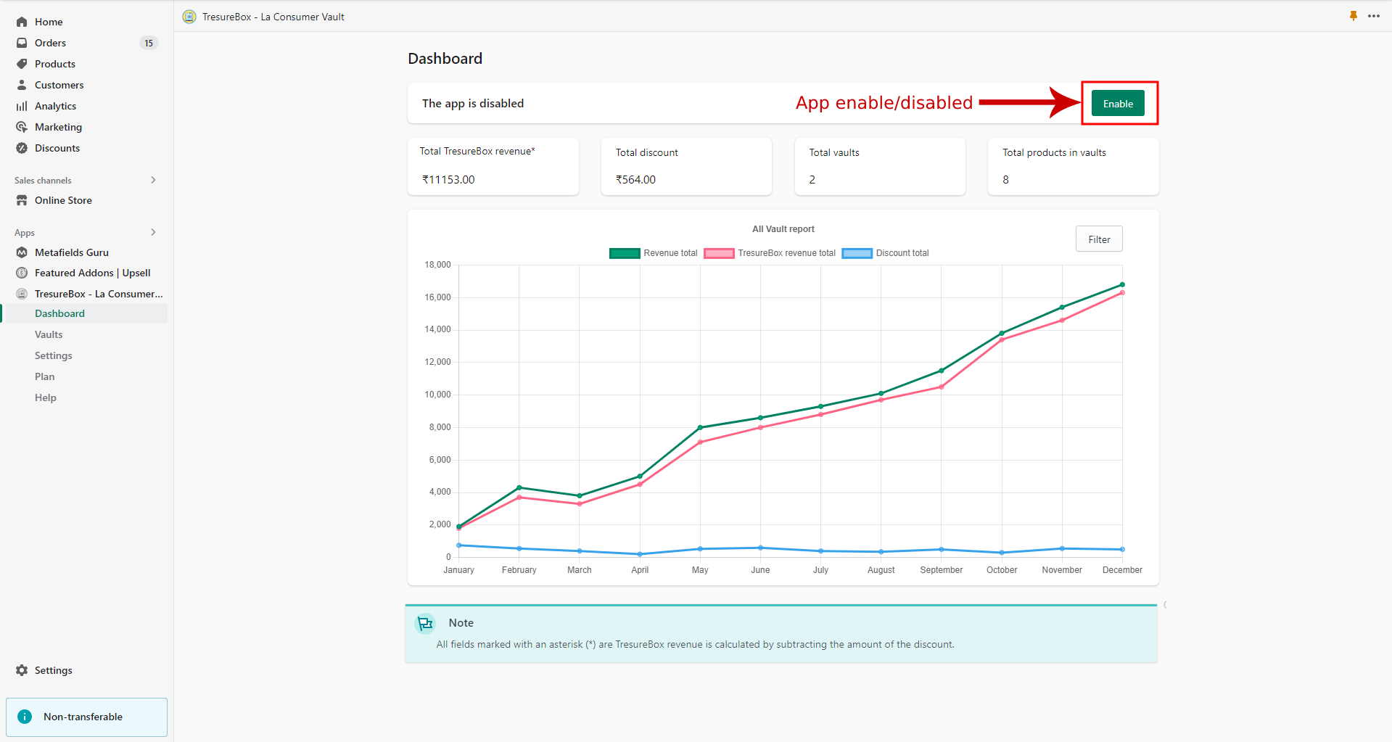Open Customers in the sidebar
This screenshot has height=742, width=1392.
(x=59, y=85)
